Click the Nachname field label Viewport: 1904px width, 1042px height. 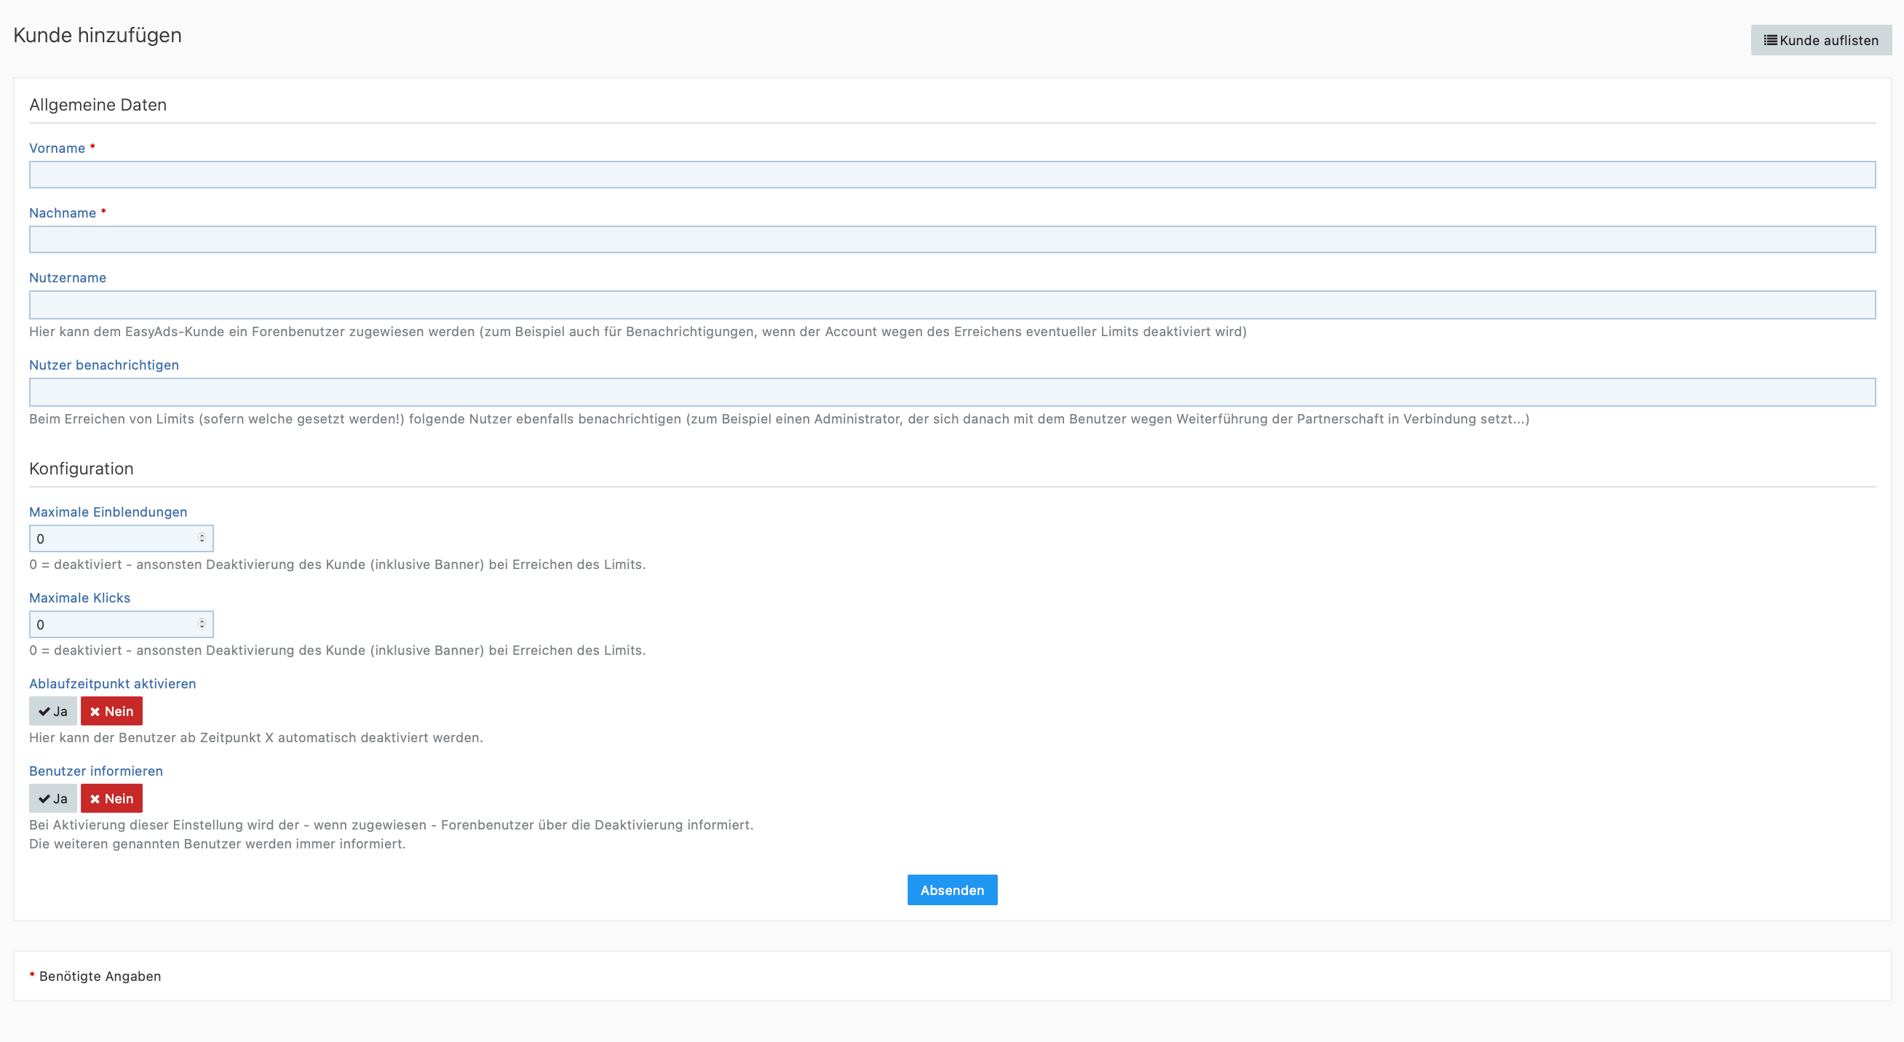(62, 214)
